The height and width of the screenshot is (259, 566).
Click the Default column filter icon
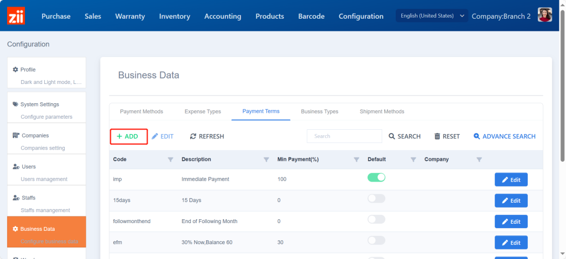[x=413, y=160]
